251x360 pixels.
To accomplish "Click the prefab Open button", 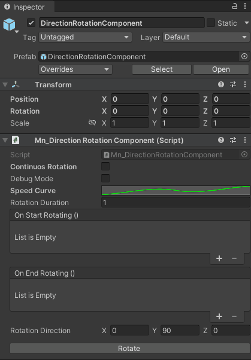I will [x=221, y=69].
